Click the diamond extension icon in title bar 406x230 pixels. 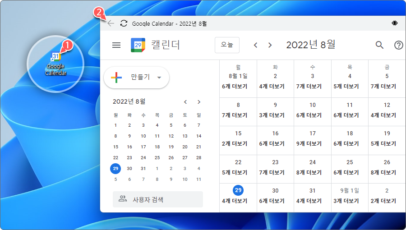395,23
